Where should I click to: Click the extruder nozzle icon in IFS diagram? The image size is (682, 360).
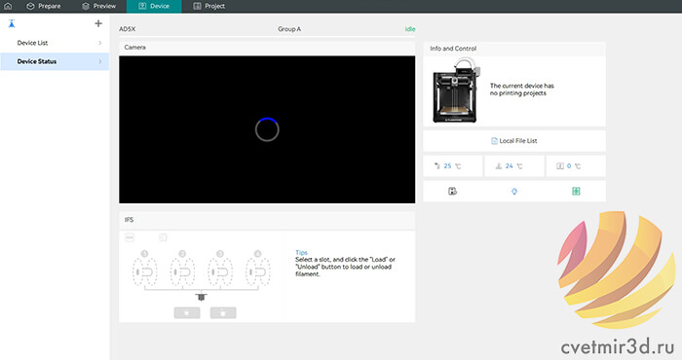201,297
